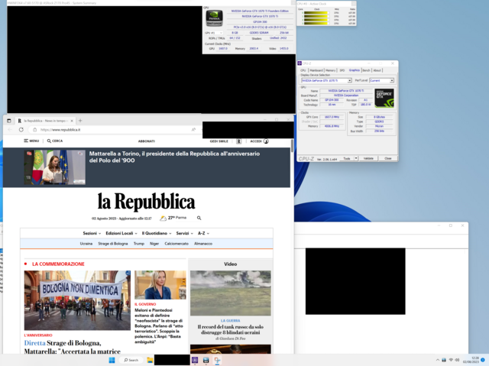Click ACCEDI to sign in
Viewport: 489px width, 366px height.
point(259,141)
